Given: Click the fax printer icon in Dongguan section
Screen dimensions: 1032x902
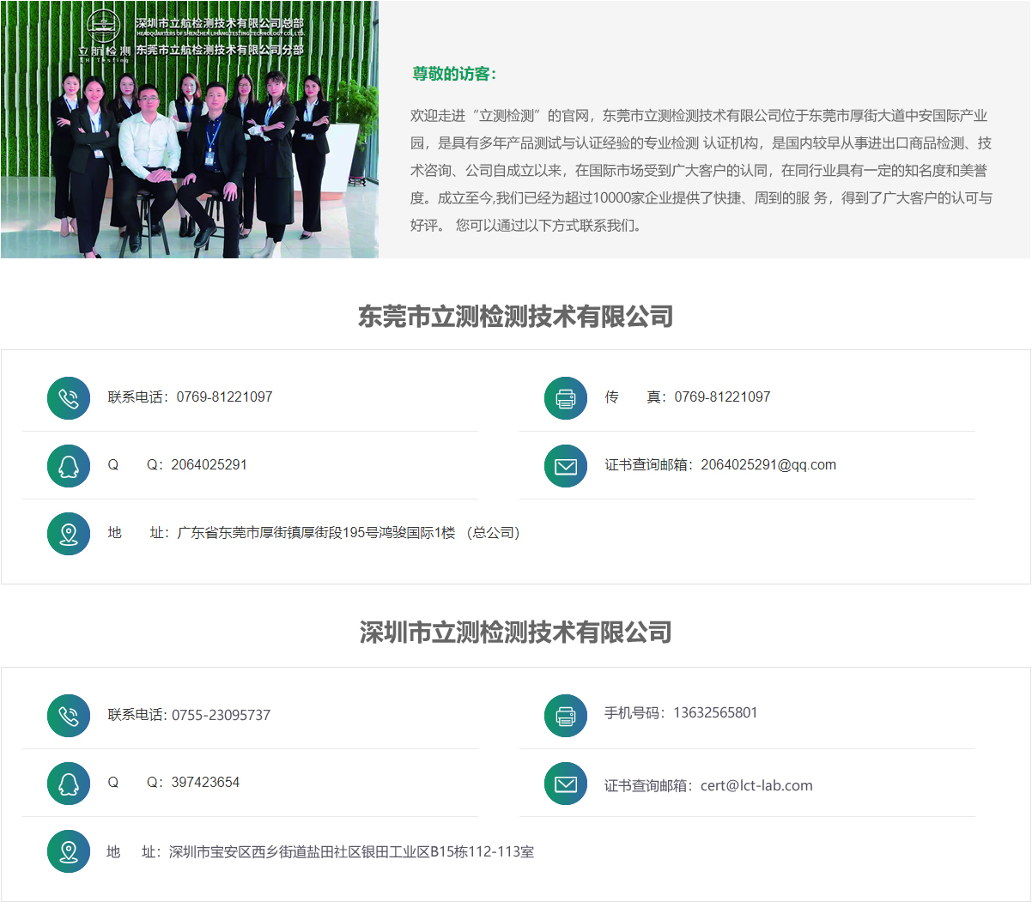Looking at the screenshot, I should point(566,398).
